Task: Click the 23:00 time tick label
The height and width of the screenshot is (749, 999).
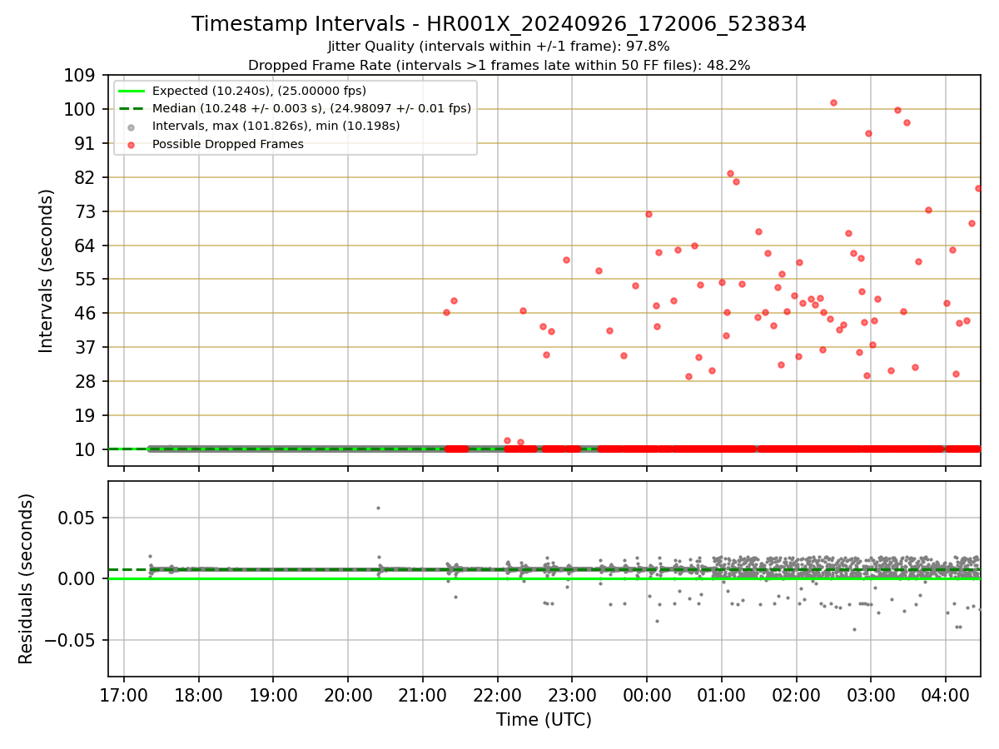Action: pyautogui.click(x=572, y=694)
